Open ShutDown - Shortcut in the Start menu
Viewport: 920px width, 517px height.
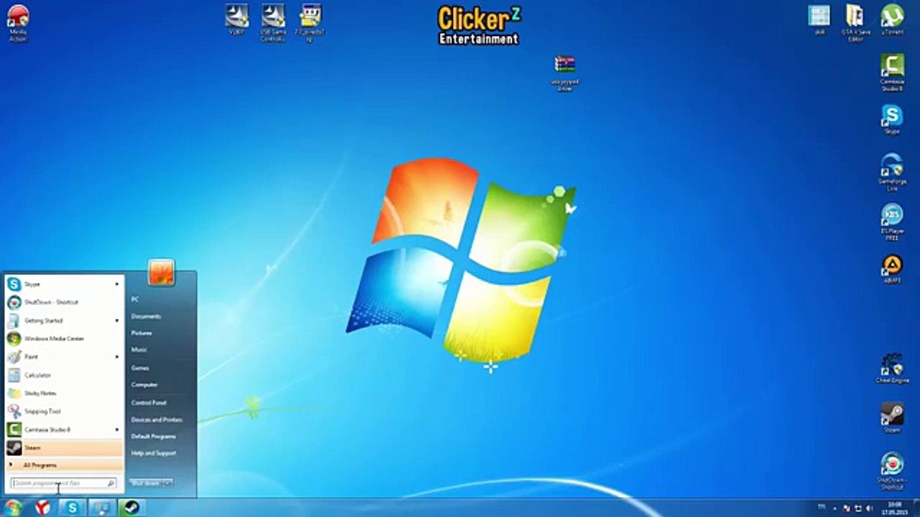point(64,302)
